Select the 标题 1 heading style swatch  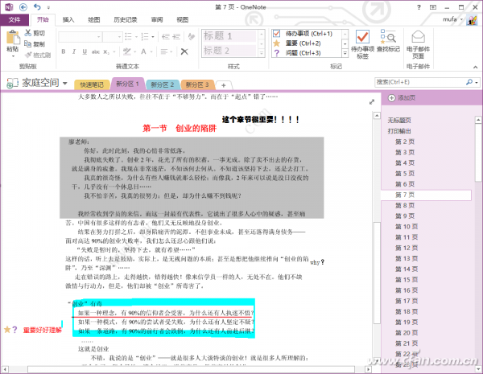tap(229, 36)
